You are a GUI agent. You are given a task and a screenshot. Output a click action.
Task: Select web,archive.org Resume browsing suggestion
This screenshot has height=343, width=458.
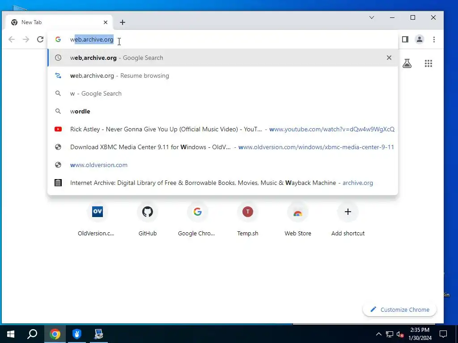point(223,75)
